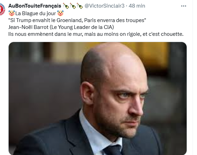This screenshot has width=197, height=155.
Task: Click the sentence ending with c'est chouette
Action: tap(96, 34)
